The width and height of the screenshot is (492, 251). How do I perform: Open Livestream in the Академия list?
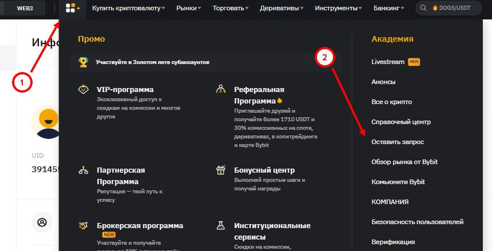388,62
